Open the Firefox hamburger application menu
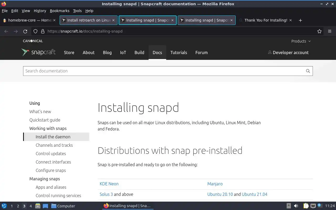Image resolution: width=336 pixels, height=210 pixels. pos(330,31)
